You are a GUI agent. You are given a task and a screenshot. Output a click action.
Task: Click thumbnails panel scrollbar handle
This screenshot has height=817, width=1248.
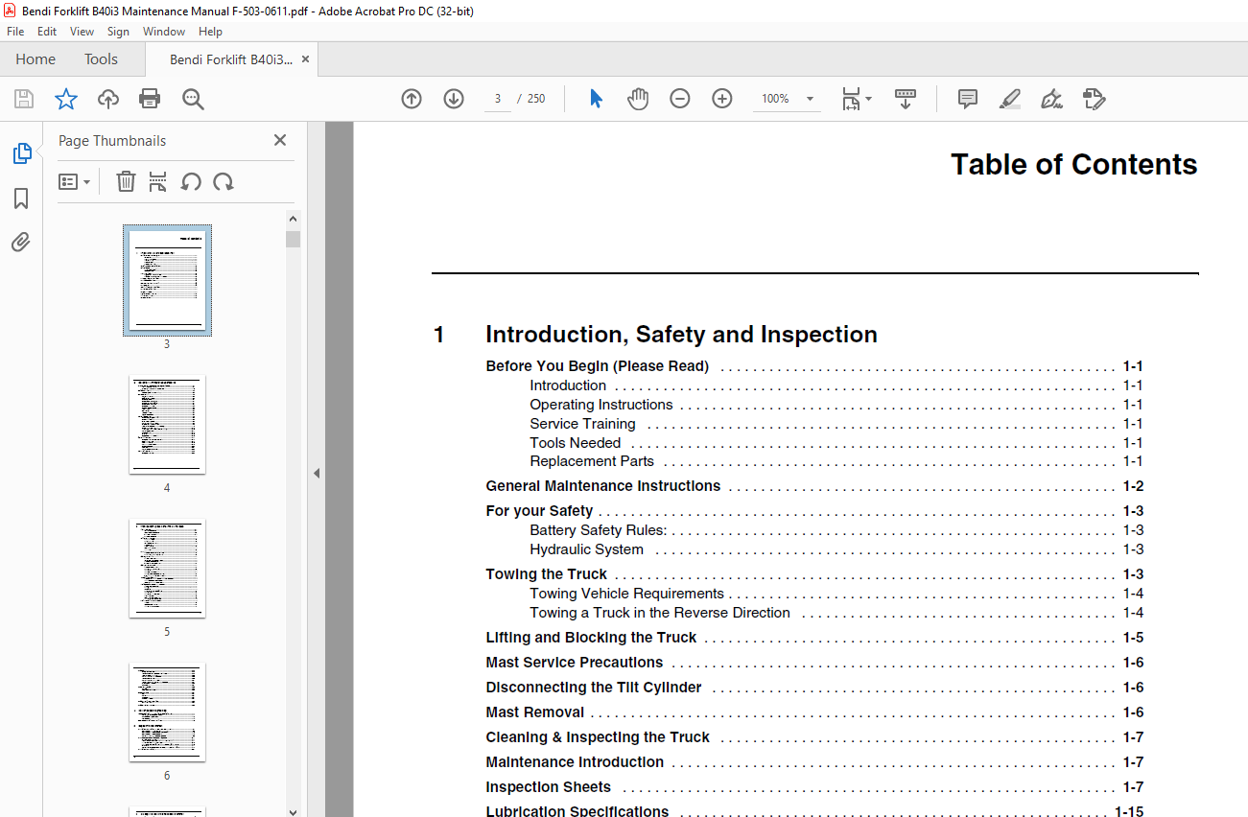click(x=293, y=239)
